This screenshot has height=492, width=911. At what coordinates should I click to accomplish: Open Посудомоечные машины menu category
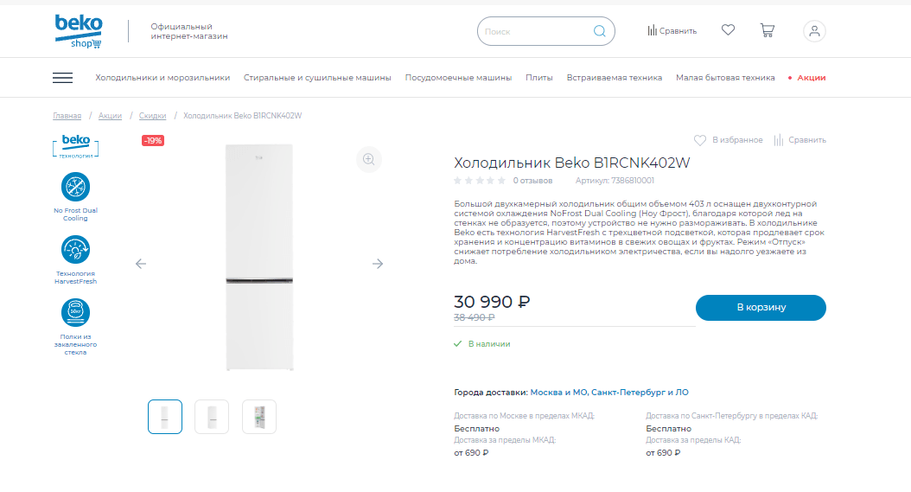(x=458, y=78)
